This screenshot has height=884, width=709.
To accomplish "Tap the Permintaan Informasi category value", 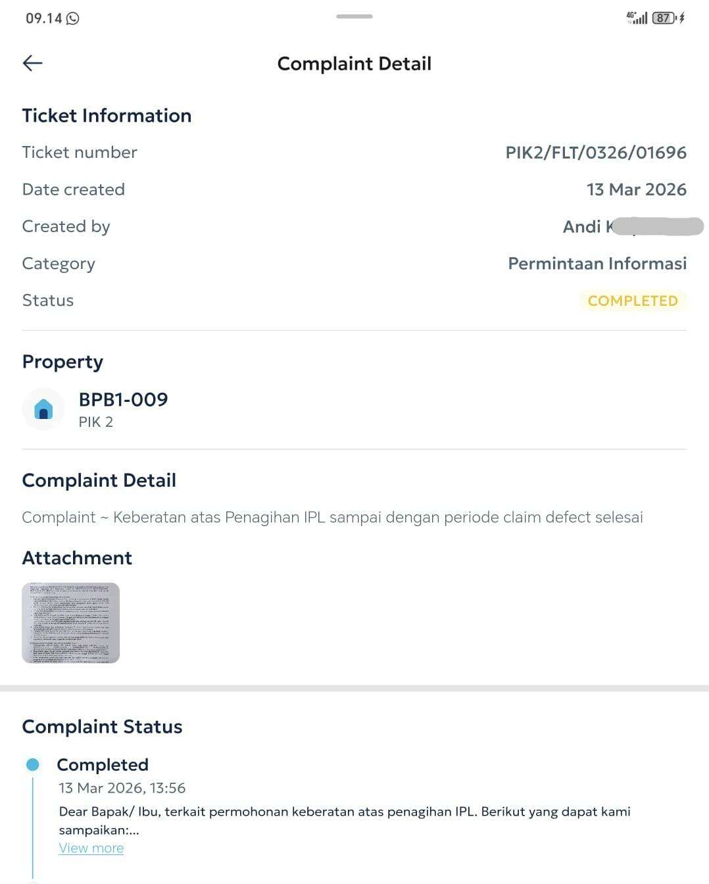I will 597,264.
